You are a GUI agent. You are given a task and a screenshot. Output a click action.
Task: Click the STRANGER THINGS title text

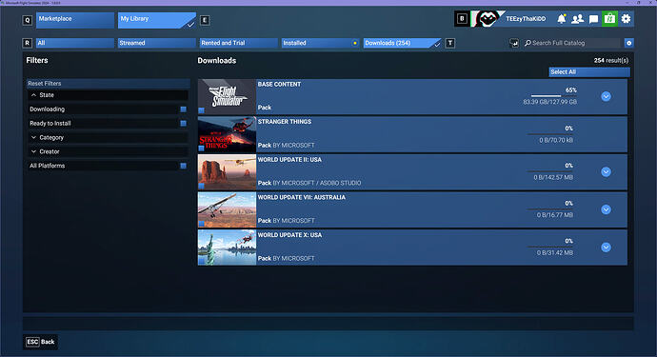[285, 122]
